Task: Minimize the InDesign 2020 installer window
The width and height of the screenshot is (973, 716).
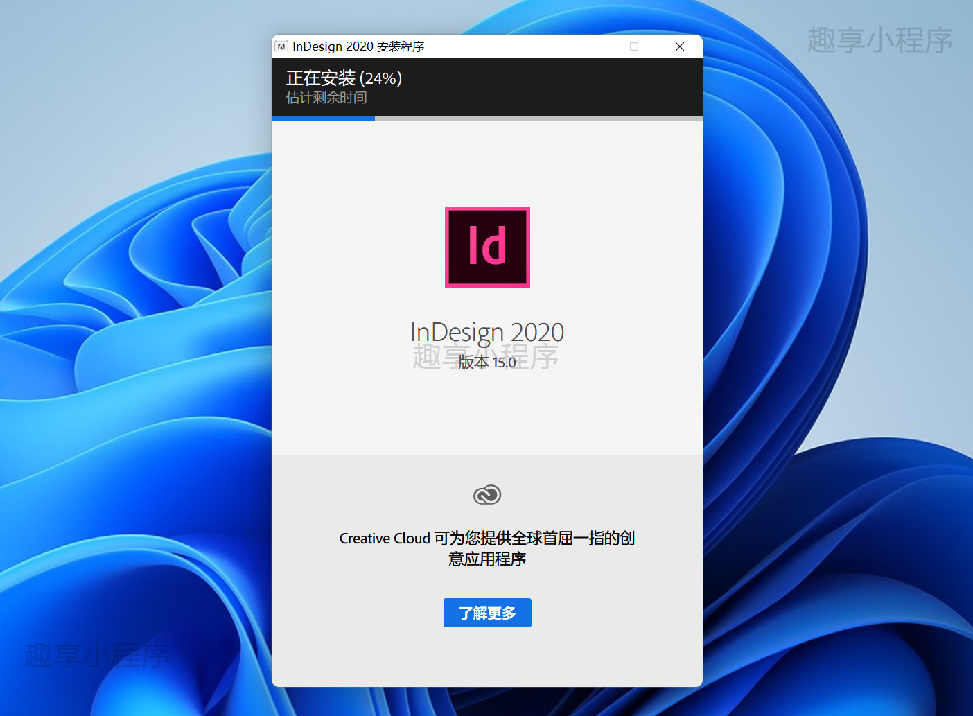Action: [x=589, y=46]
